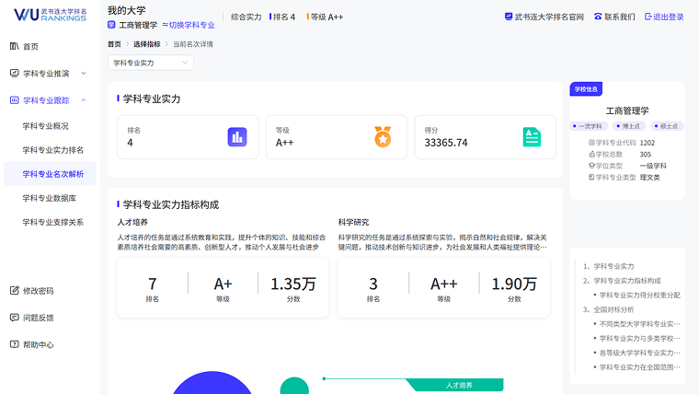Jump to 学科专业实力得分权重分配 outline item
Viewport: 699px width, 394px height.
click(x=640, y=295)
